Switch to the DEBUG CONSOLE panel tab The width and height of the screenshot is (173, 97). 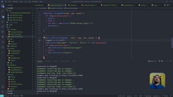[65, 61]
